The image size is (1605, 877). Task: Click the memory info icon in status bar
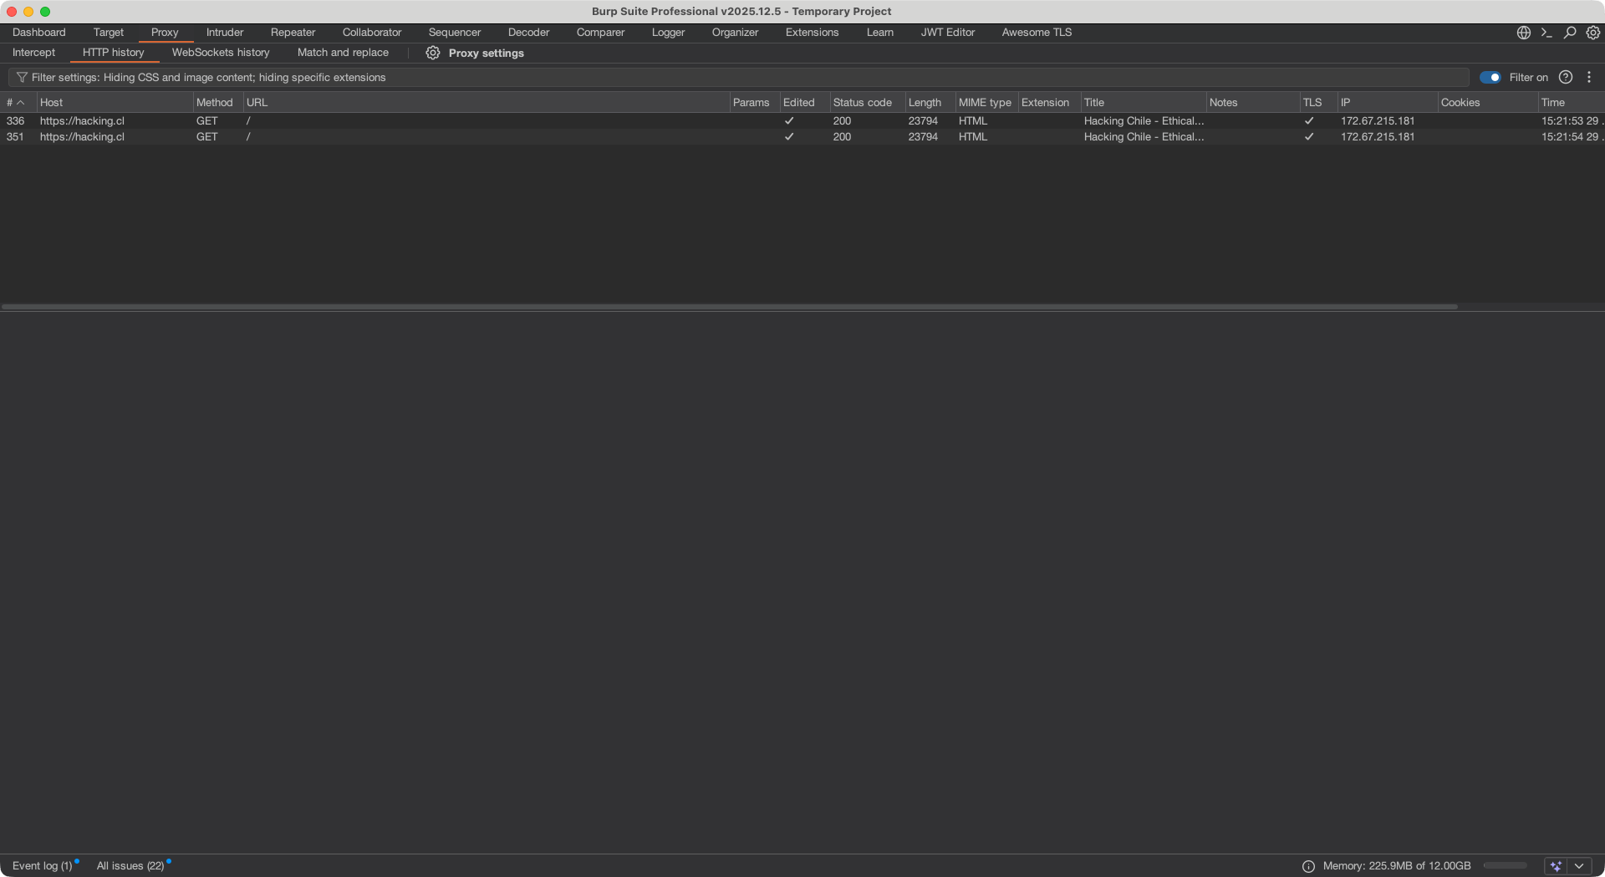point(1308,866)
